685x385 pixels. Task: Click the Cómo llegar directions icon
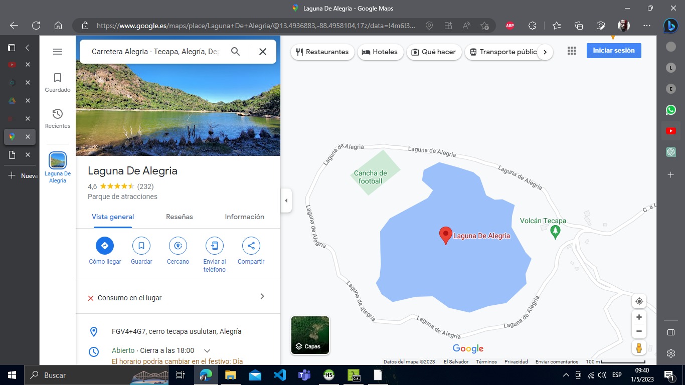(105, 246)
